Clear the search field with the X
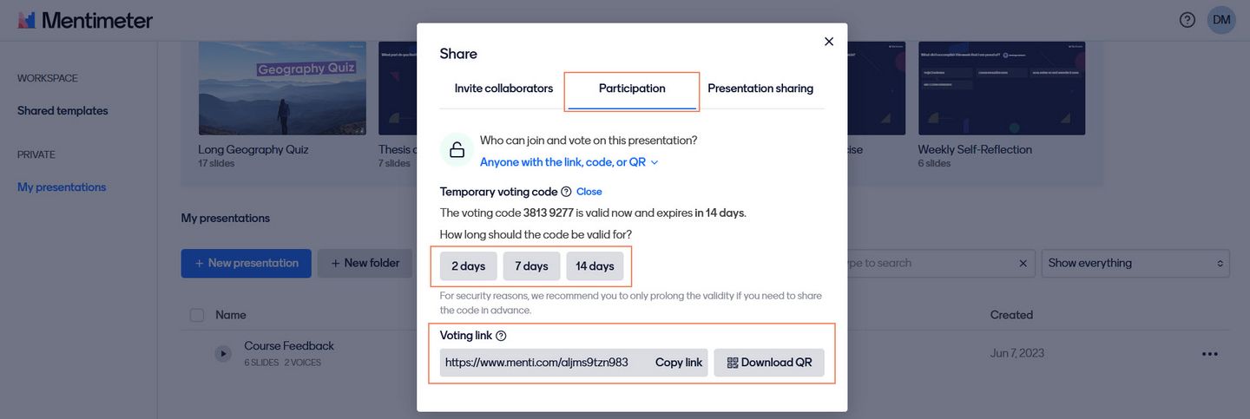The height and width of the screenshot is (419, 1250). (1023, 263)
